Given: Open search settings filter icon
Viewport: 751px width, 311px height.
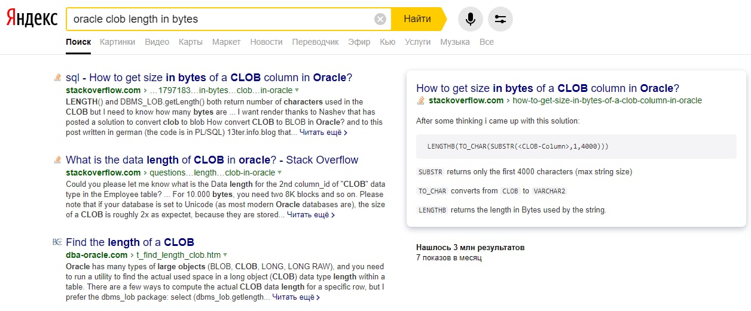Looking at the screenshot, I should [500, 19].
